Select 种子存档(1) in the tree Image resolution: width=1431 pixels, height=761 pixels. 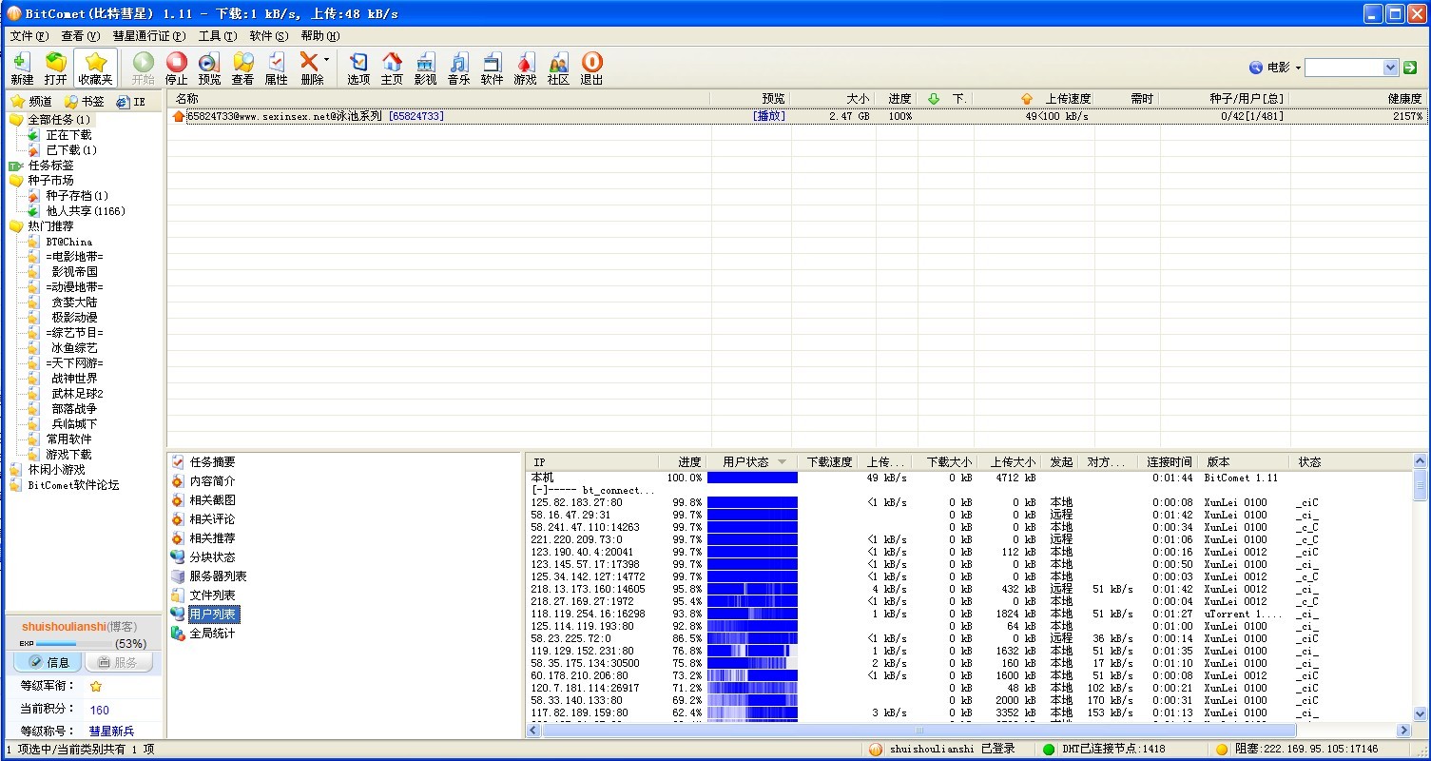77,196
